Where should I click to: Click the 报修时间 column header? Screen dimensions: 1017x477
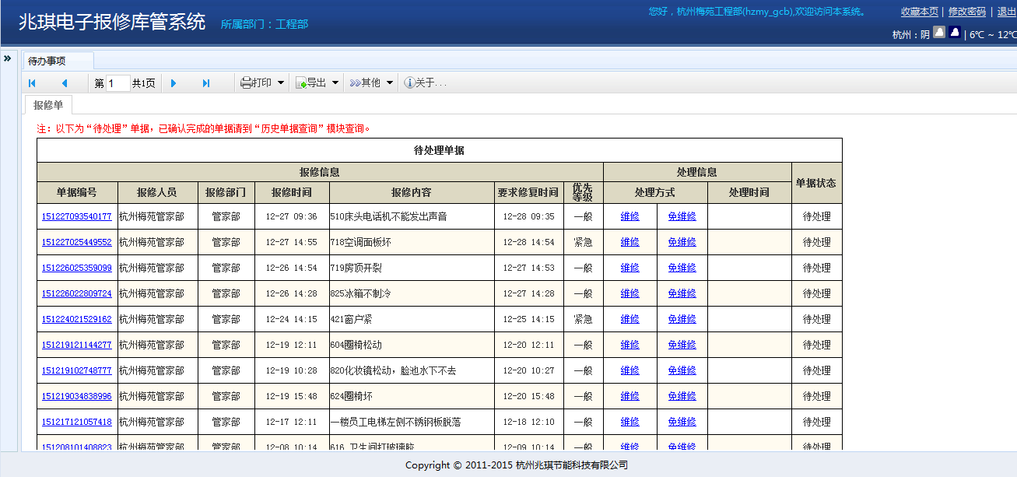[292, 192]
